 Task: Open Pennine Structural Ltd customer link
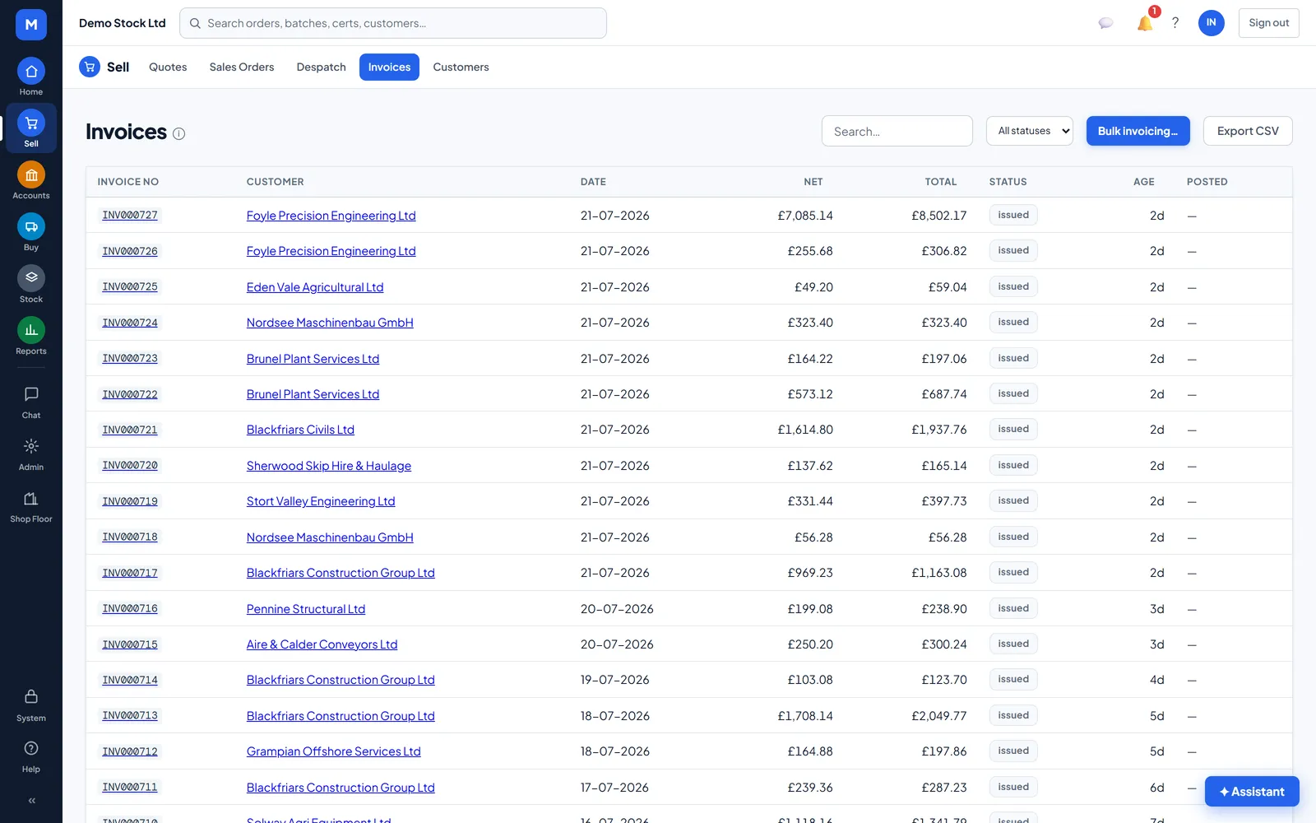click(x=306, y=609)
